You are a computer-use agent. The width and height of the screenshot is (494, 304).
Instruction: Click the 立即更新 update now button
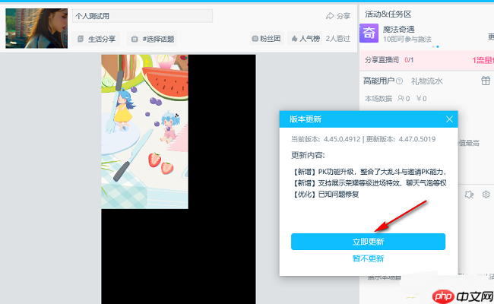coord(368,242)
